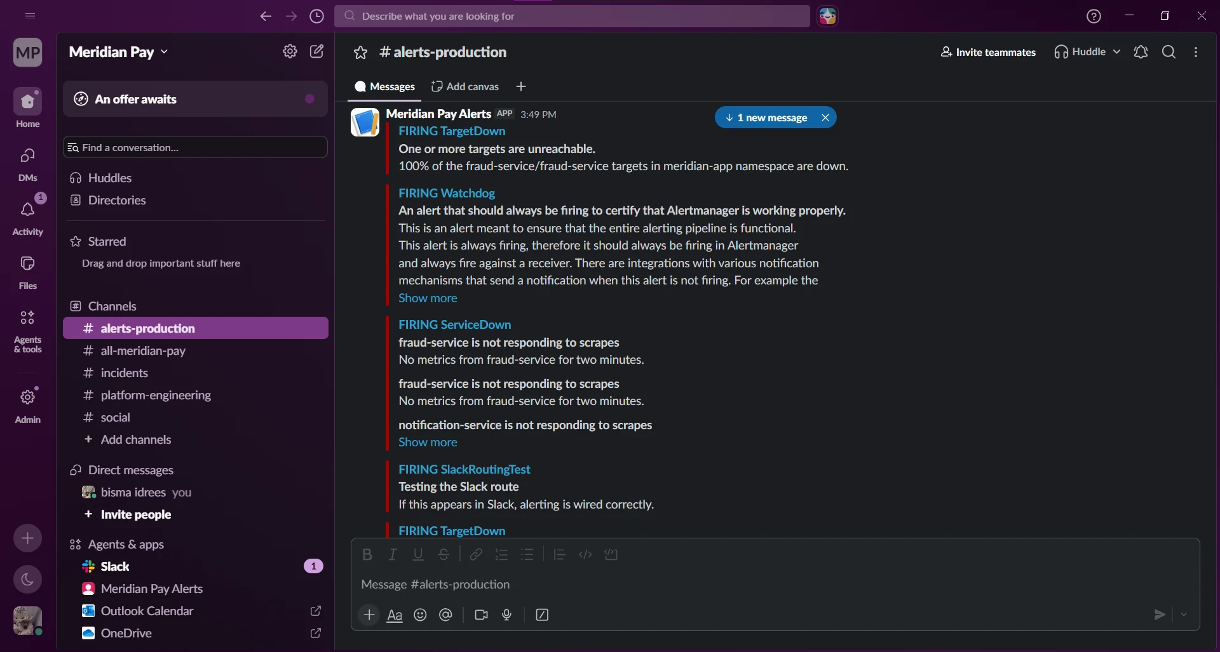This screenshot has width=1220, height=652.
Task: Open send options dropdown arrow
Action: tap(1184, 615)
